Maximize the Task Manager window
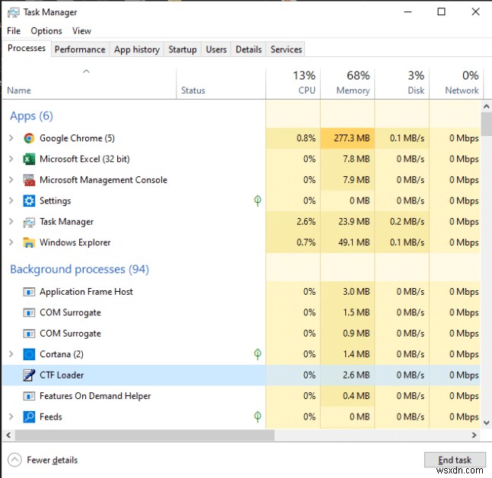492x478 pixels. click(x=441, y=12)
